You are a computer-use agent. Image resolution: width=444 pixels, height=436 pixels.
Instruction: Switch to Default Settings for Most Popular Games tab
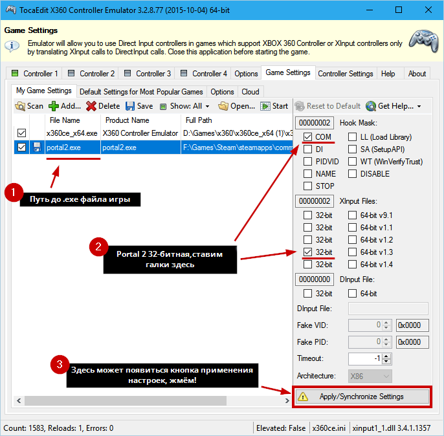(x=141, y=92)
